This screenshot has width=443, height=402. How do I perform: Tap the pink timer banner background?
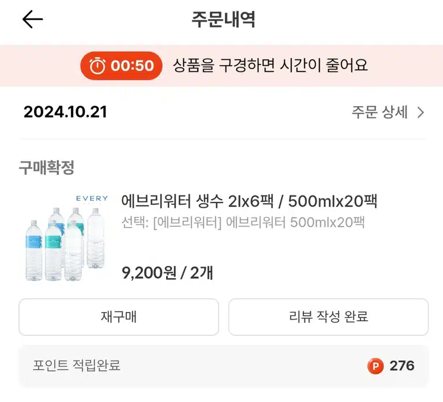[221, 66]
